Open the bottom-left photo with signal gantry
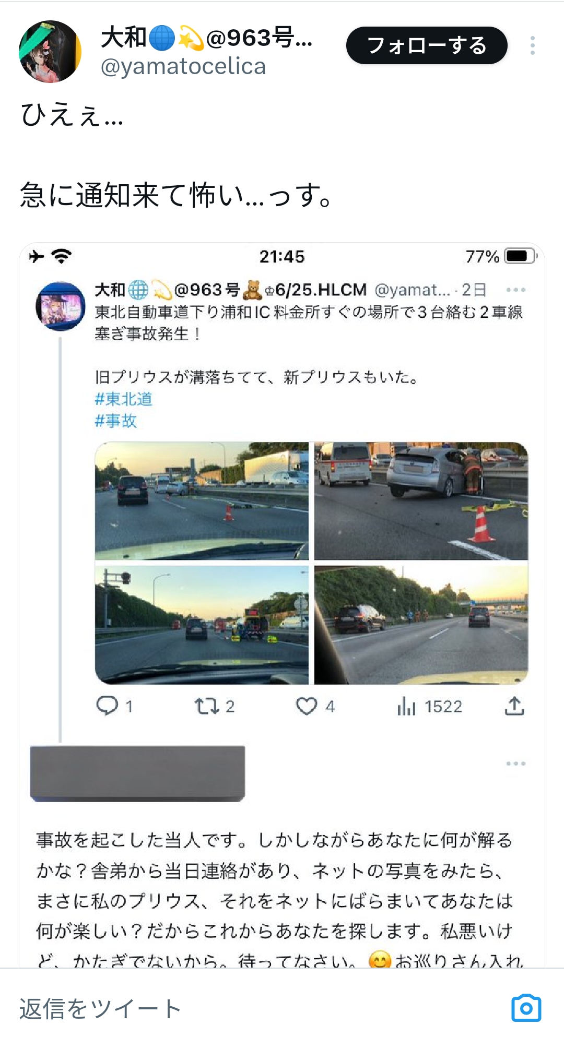 [x=202, y=625]
